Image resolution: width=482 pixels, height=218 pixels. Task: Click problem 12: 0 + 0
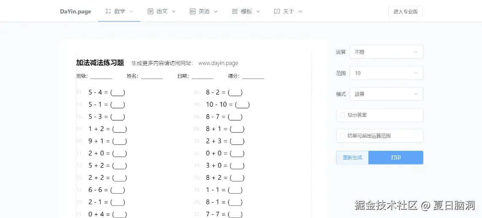pyautogui.click(x=225, y=153)
